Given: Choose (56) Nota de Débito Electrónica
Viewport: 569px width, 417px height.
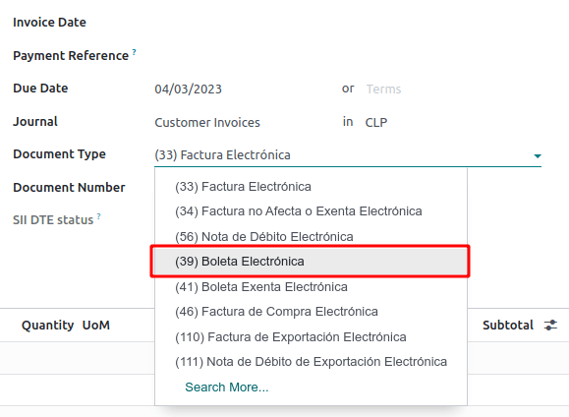Looking at the screenshot, I should (311, 236).
